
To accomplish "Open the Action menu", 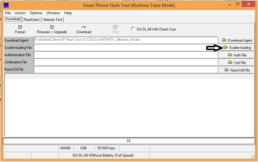I will (20, 13).
